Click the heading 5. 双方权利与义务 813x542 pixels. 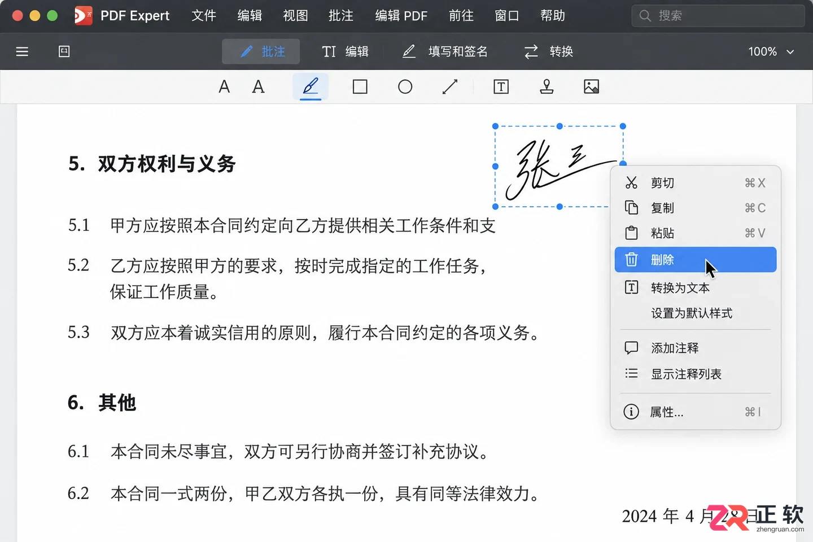click(x=152, y=164)
